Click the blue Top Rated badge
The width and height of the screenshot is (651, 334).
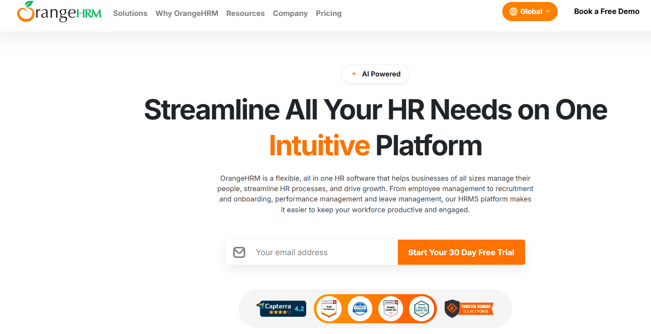click(x=360, y=309)
